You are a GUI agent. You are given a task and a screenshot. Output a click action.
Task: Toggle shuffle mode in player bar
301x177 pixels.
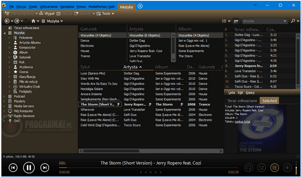pos(262,168)
